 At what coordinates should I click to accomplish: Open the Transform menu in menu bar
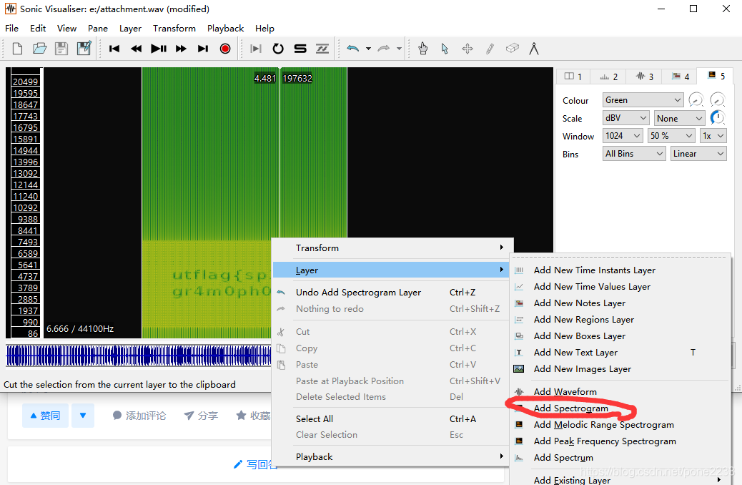tap(174, 29)
